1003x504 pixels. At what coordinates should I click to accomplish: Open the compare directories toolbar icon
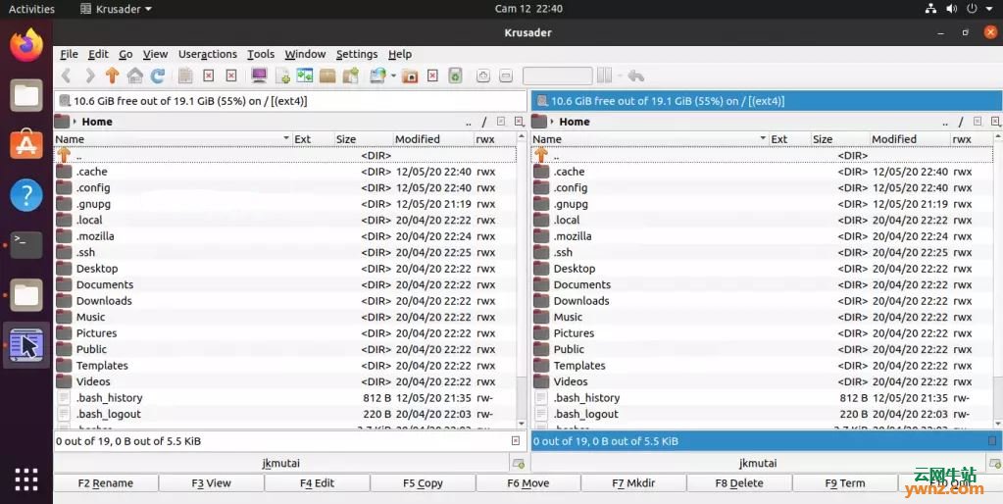pos(305,76)
